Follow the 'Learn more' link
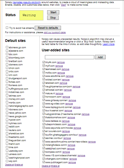 coord(108,44)
